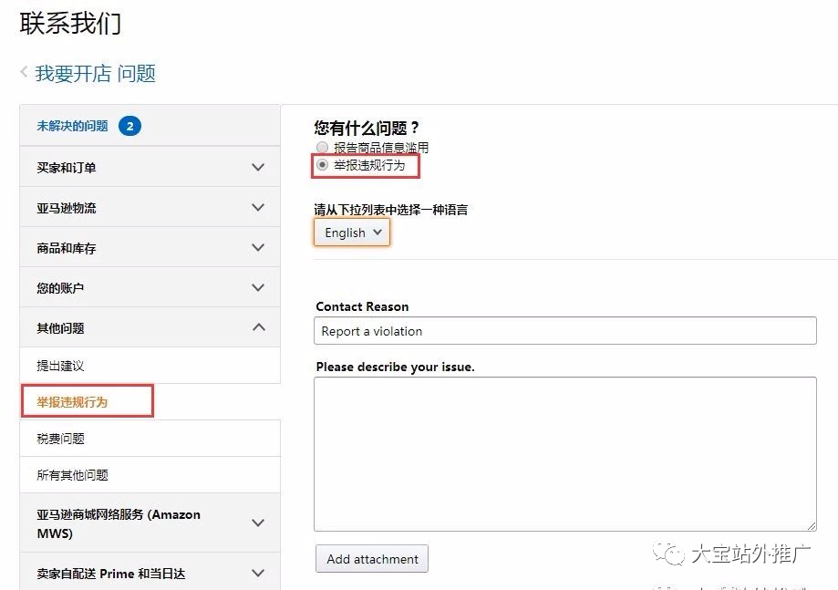The width and height of the screenshot is (838, 590).
Task: Open the 税费问题 sidebar item
Action: coord(60,439)
